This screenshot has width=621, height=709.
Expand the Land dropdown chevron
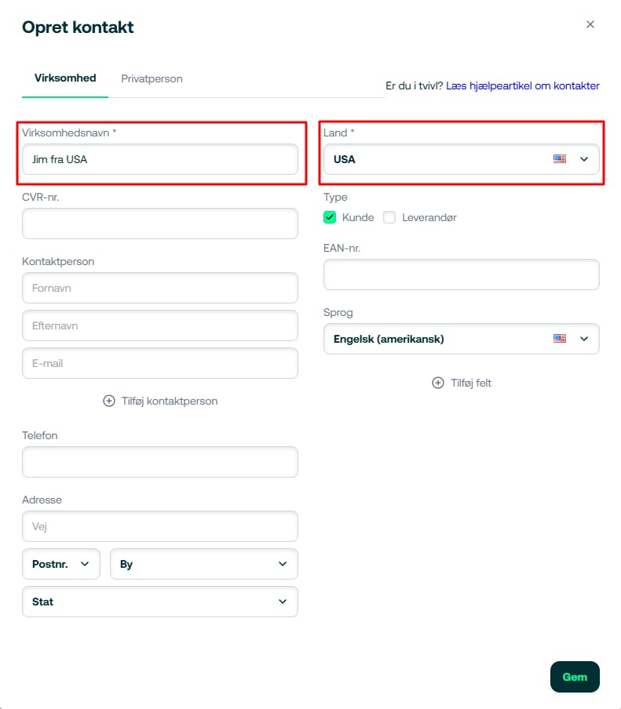584,159
